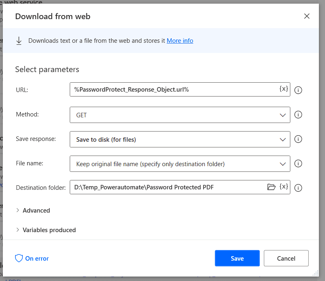Click info icon beside File name dropdown
Image resolution: width=325 pixels, height=281 pixels.
pos(298,164)
